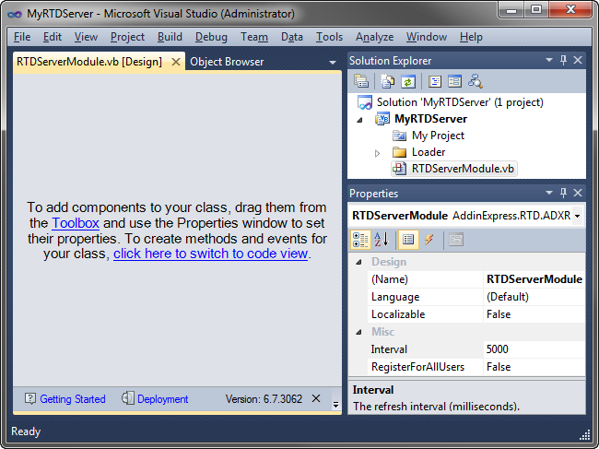
Task: Open the Getting Started link
Action: pyautogui.click(x=73, y=399)
